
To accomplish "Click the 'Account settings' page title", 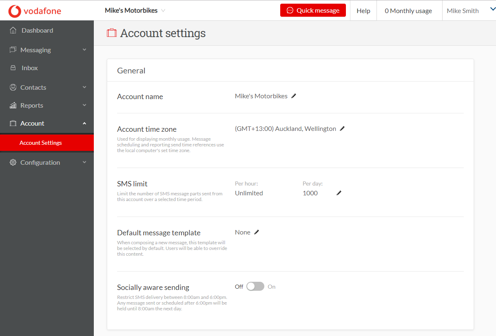I will coord(163,33).
